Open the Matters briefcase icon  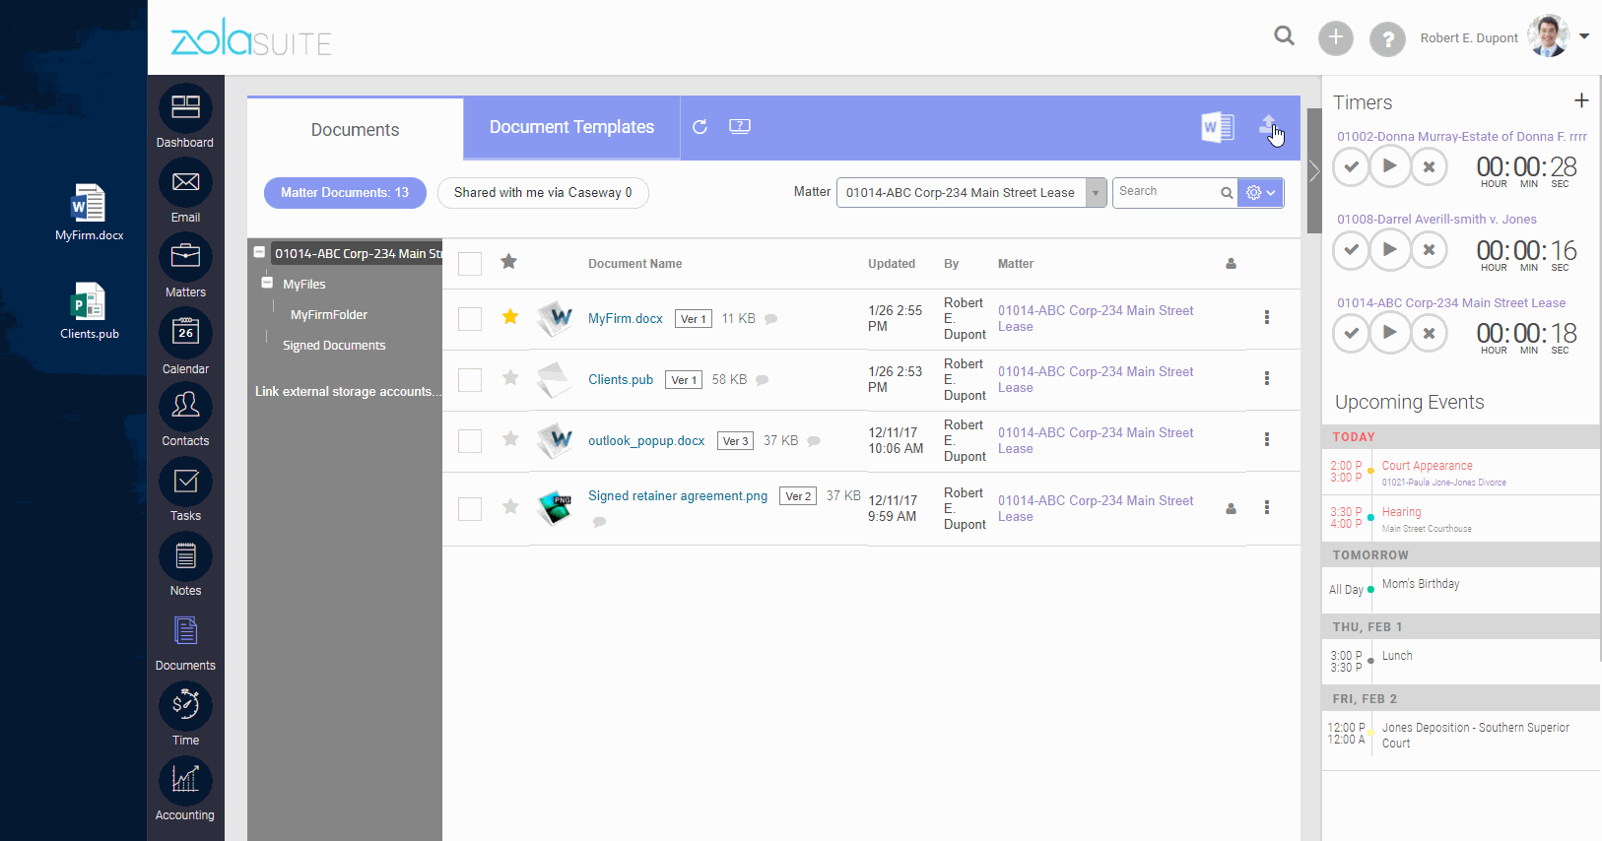(185, 258)
